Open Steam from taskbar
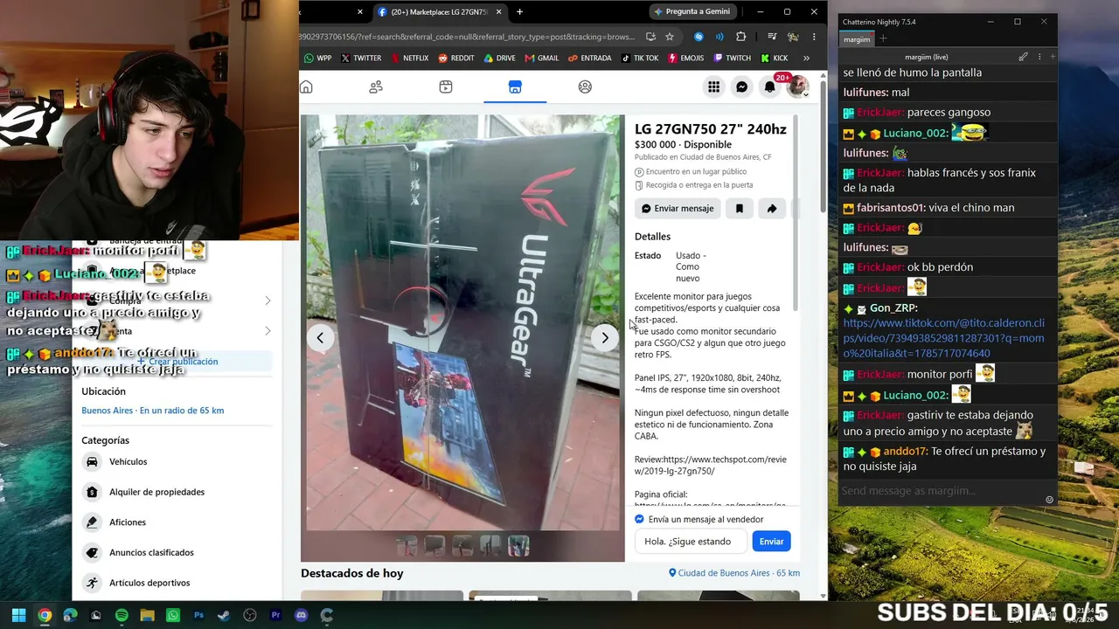 225,615
